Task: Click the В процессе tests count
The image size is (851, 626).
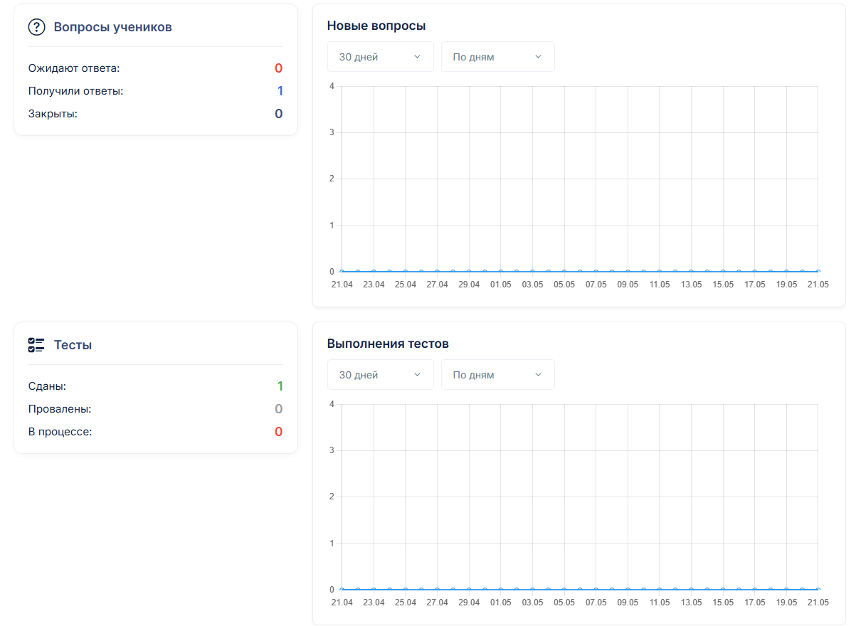Action: point(278,432)
